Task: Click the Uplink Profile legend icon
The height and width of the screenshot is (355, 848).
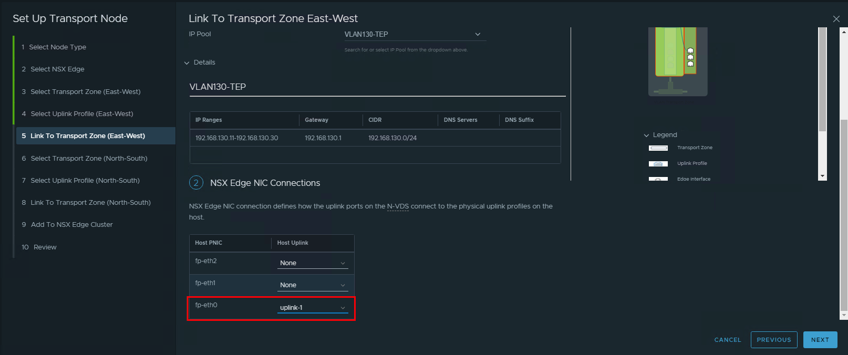Action: [658, 164]
